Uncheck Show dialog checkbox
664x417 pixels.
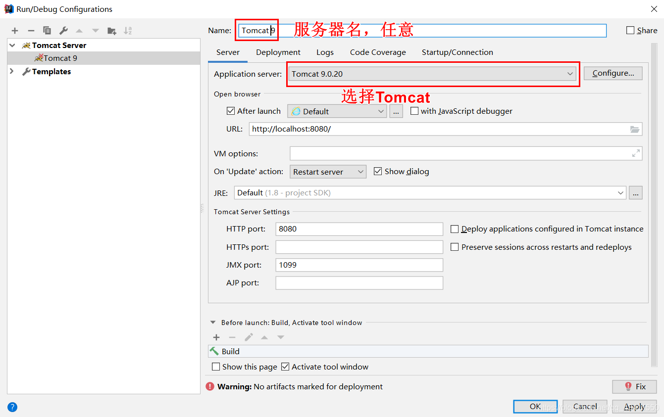click(378, 171)
